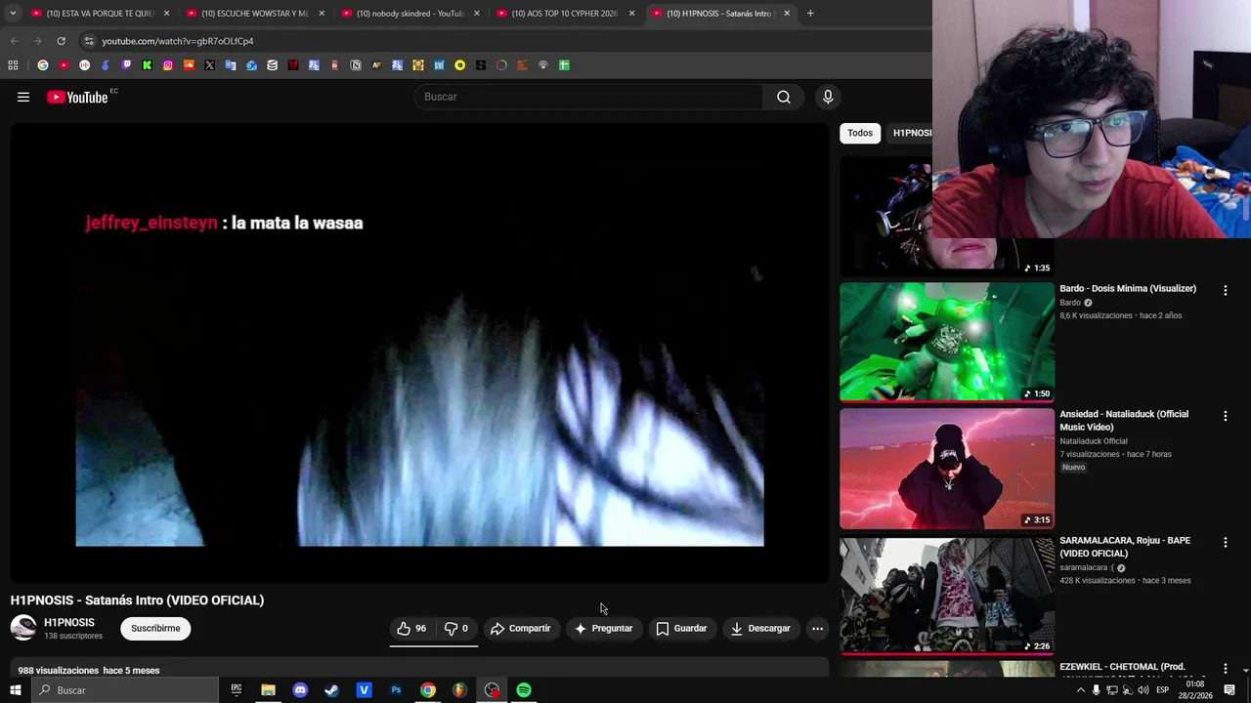This screenshot has width=1251, height=703.
Task: Open the Notion bookmark
Action: (356, 65)
